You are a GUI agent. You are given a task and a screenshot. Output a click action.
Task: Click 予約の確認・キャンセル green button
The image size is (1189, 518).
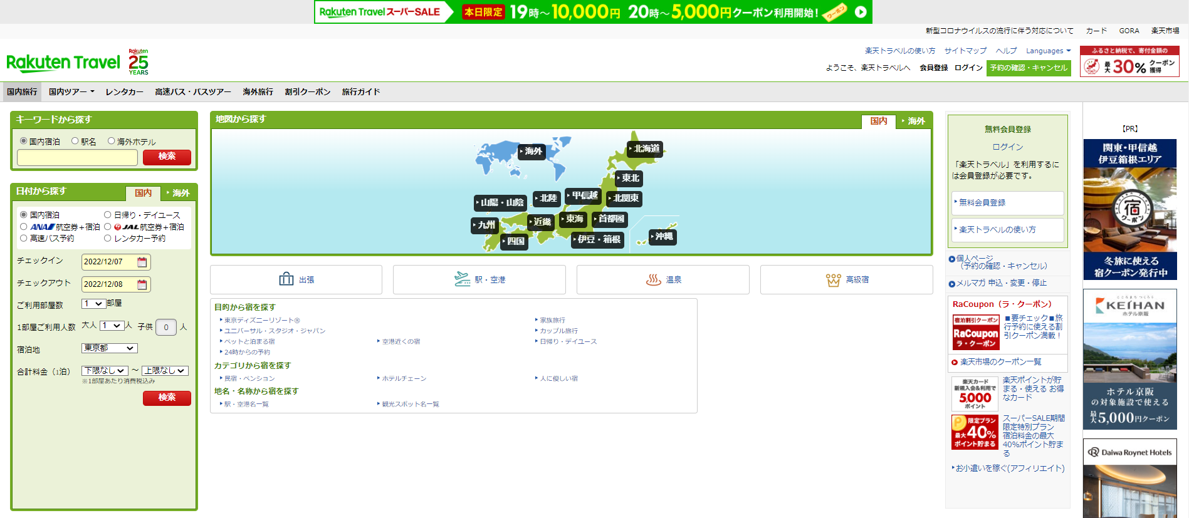(x=1029, y=68)
